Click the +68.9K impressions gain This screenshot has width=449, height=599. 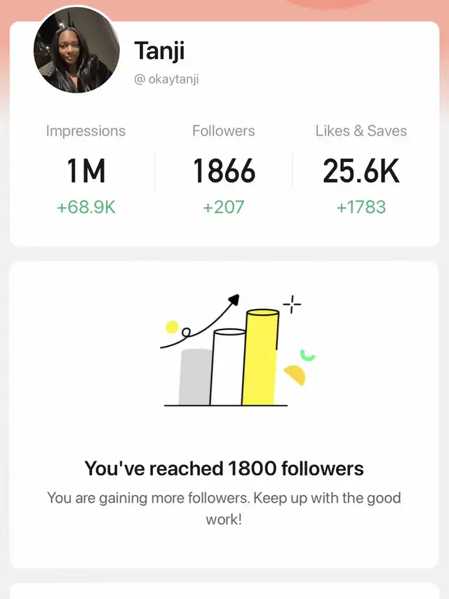coord(86,207)
